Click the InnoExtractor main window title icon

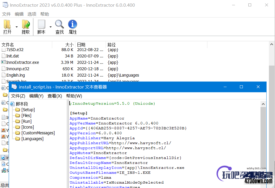[x=5, y=5]
